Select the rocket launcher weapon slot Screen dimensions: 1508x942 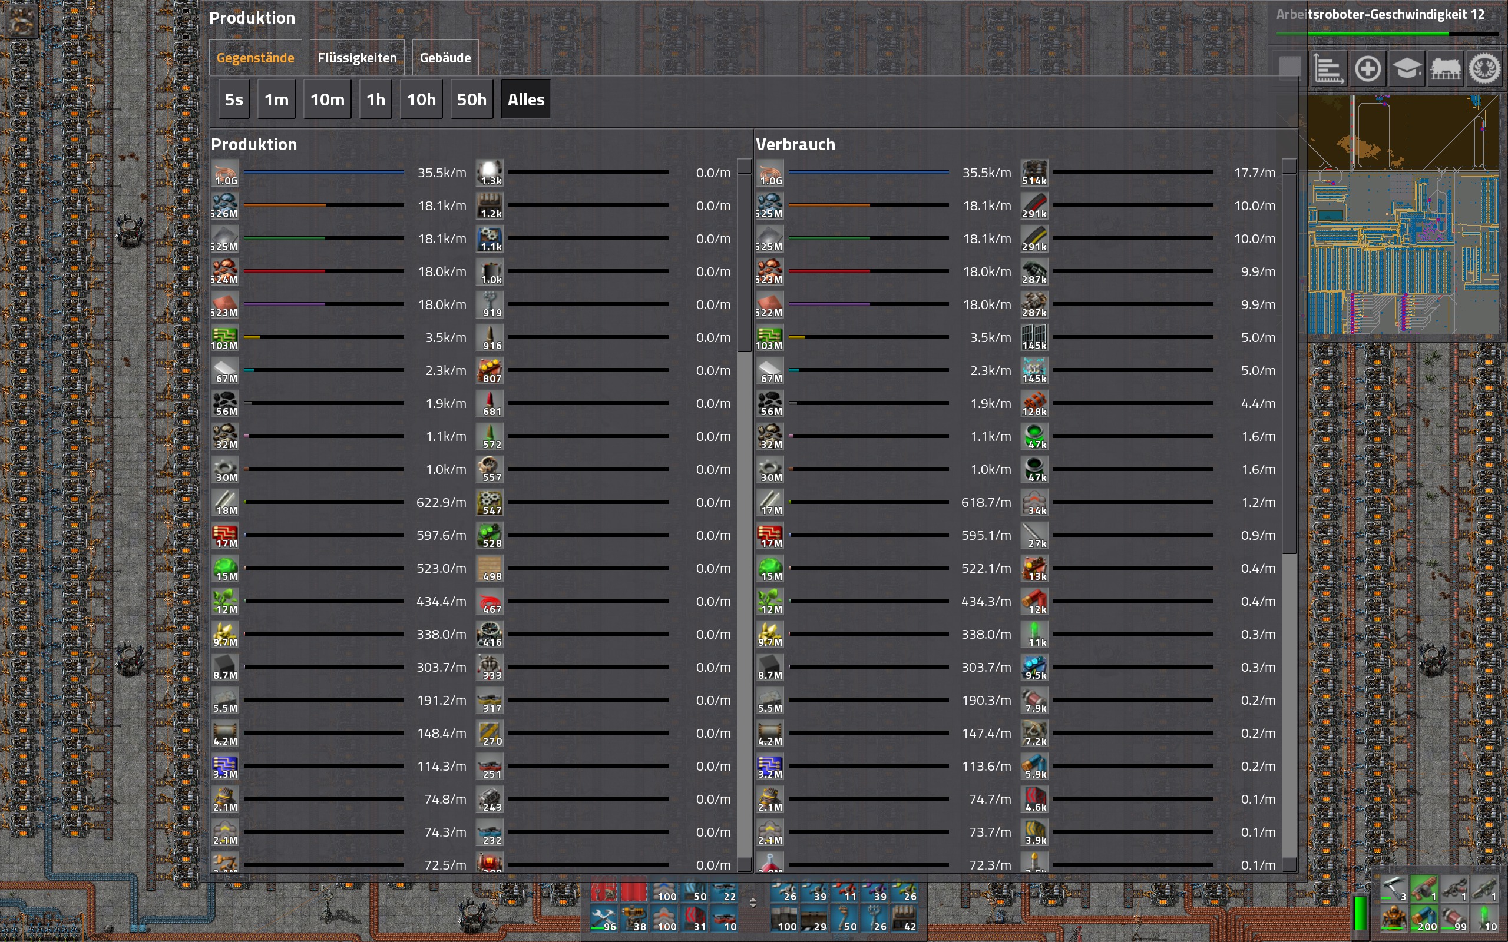click(x=1484, y=889)
